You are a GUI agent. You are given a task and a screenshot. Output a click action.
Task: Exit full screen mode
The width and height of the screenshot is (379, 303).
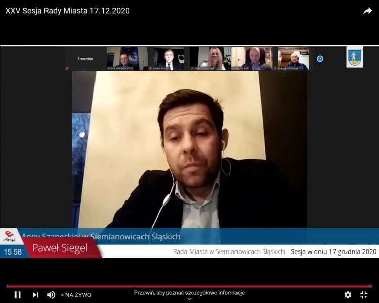[364, 295]
